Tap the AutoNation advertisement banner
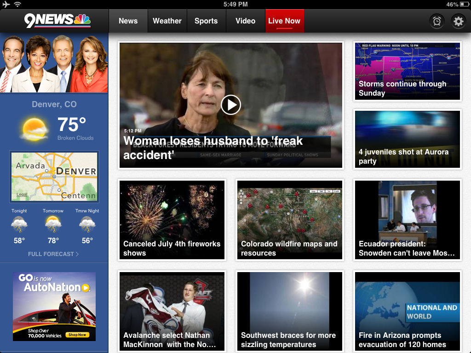This screenshot has height=353, width=471. click(x=54, y=307)
